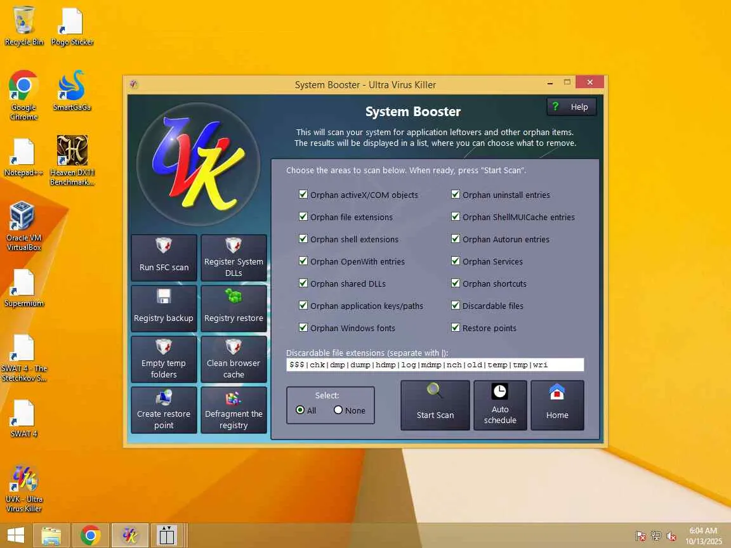The height and width of the screenshot is (548, 731).
Task: Open the Windows Start button
Action: [16, 535]
